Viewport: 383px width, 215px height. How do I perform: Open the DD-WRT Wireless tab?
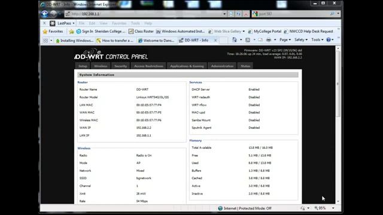pyautogui.click(x=101, y=66)
